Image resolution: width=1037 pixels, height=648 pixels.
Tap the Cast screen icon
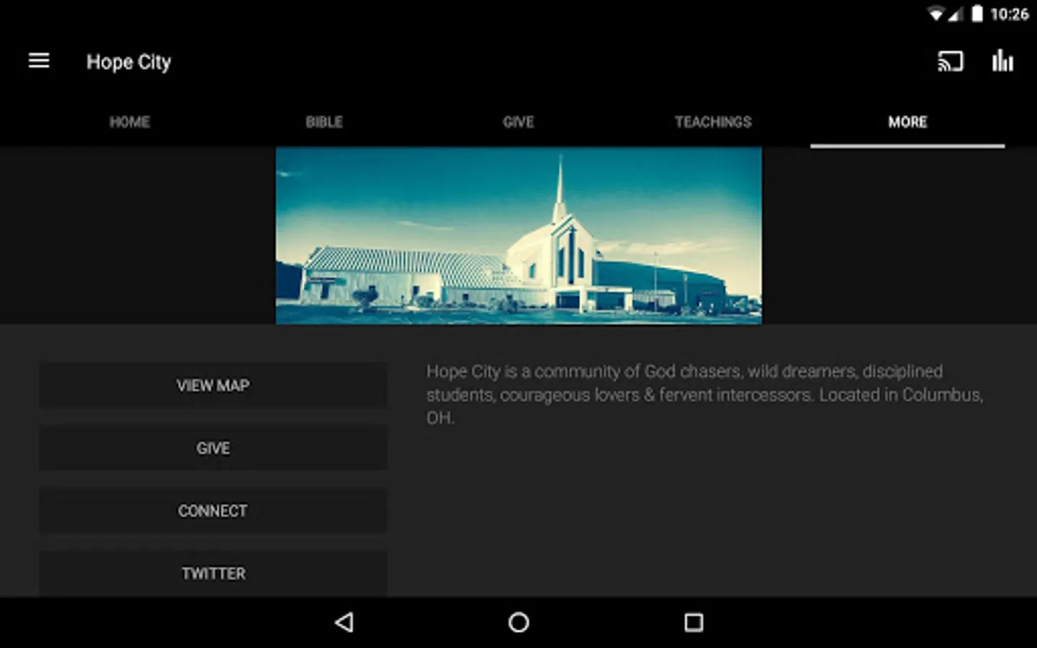pos(950,61)
